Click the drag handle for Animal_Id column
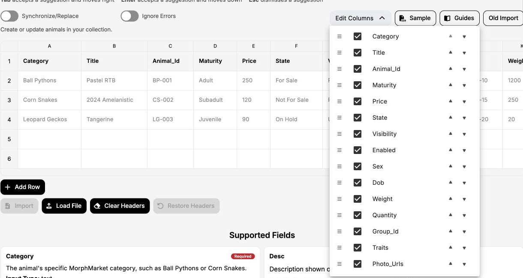 coord(340,69)
